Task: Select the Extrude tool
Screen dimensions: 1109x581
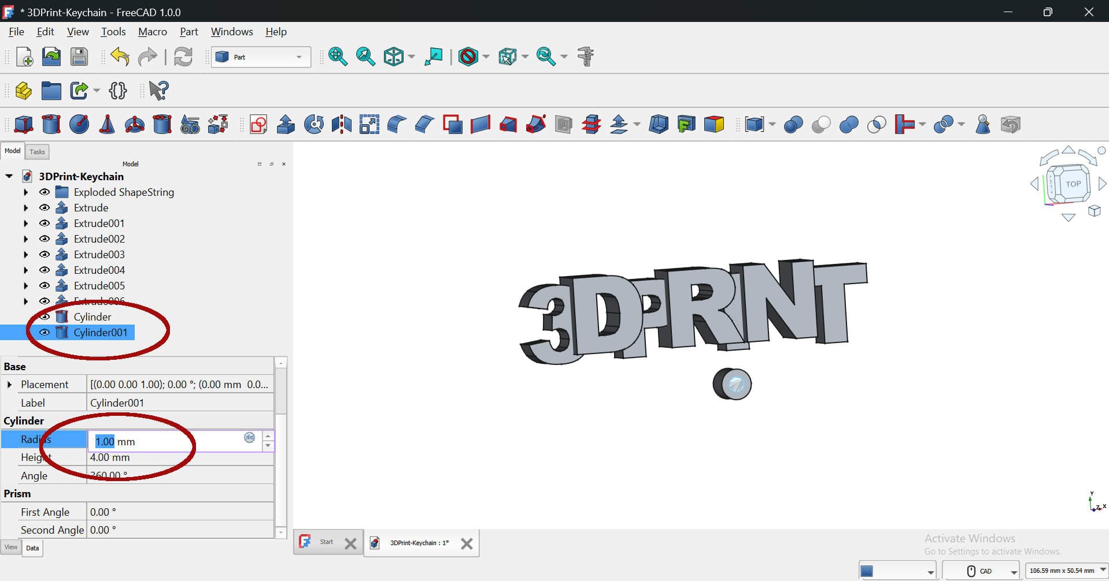Action: click(286, 124)
